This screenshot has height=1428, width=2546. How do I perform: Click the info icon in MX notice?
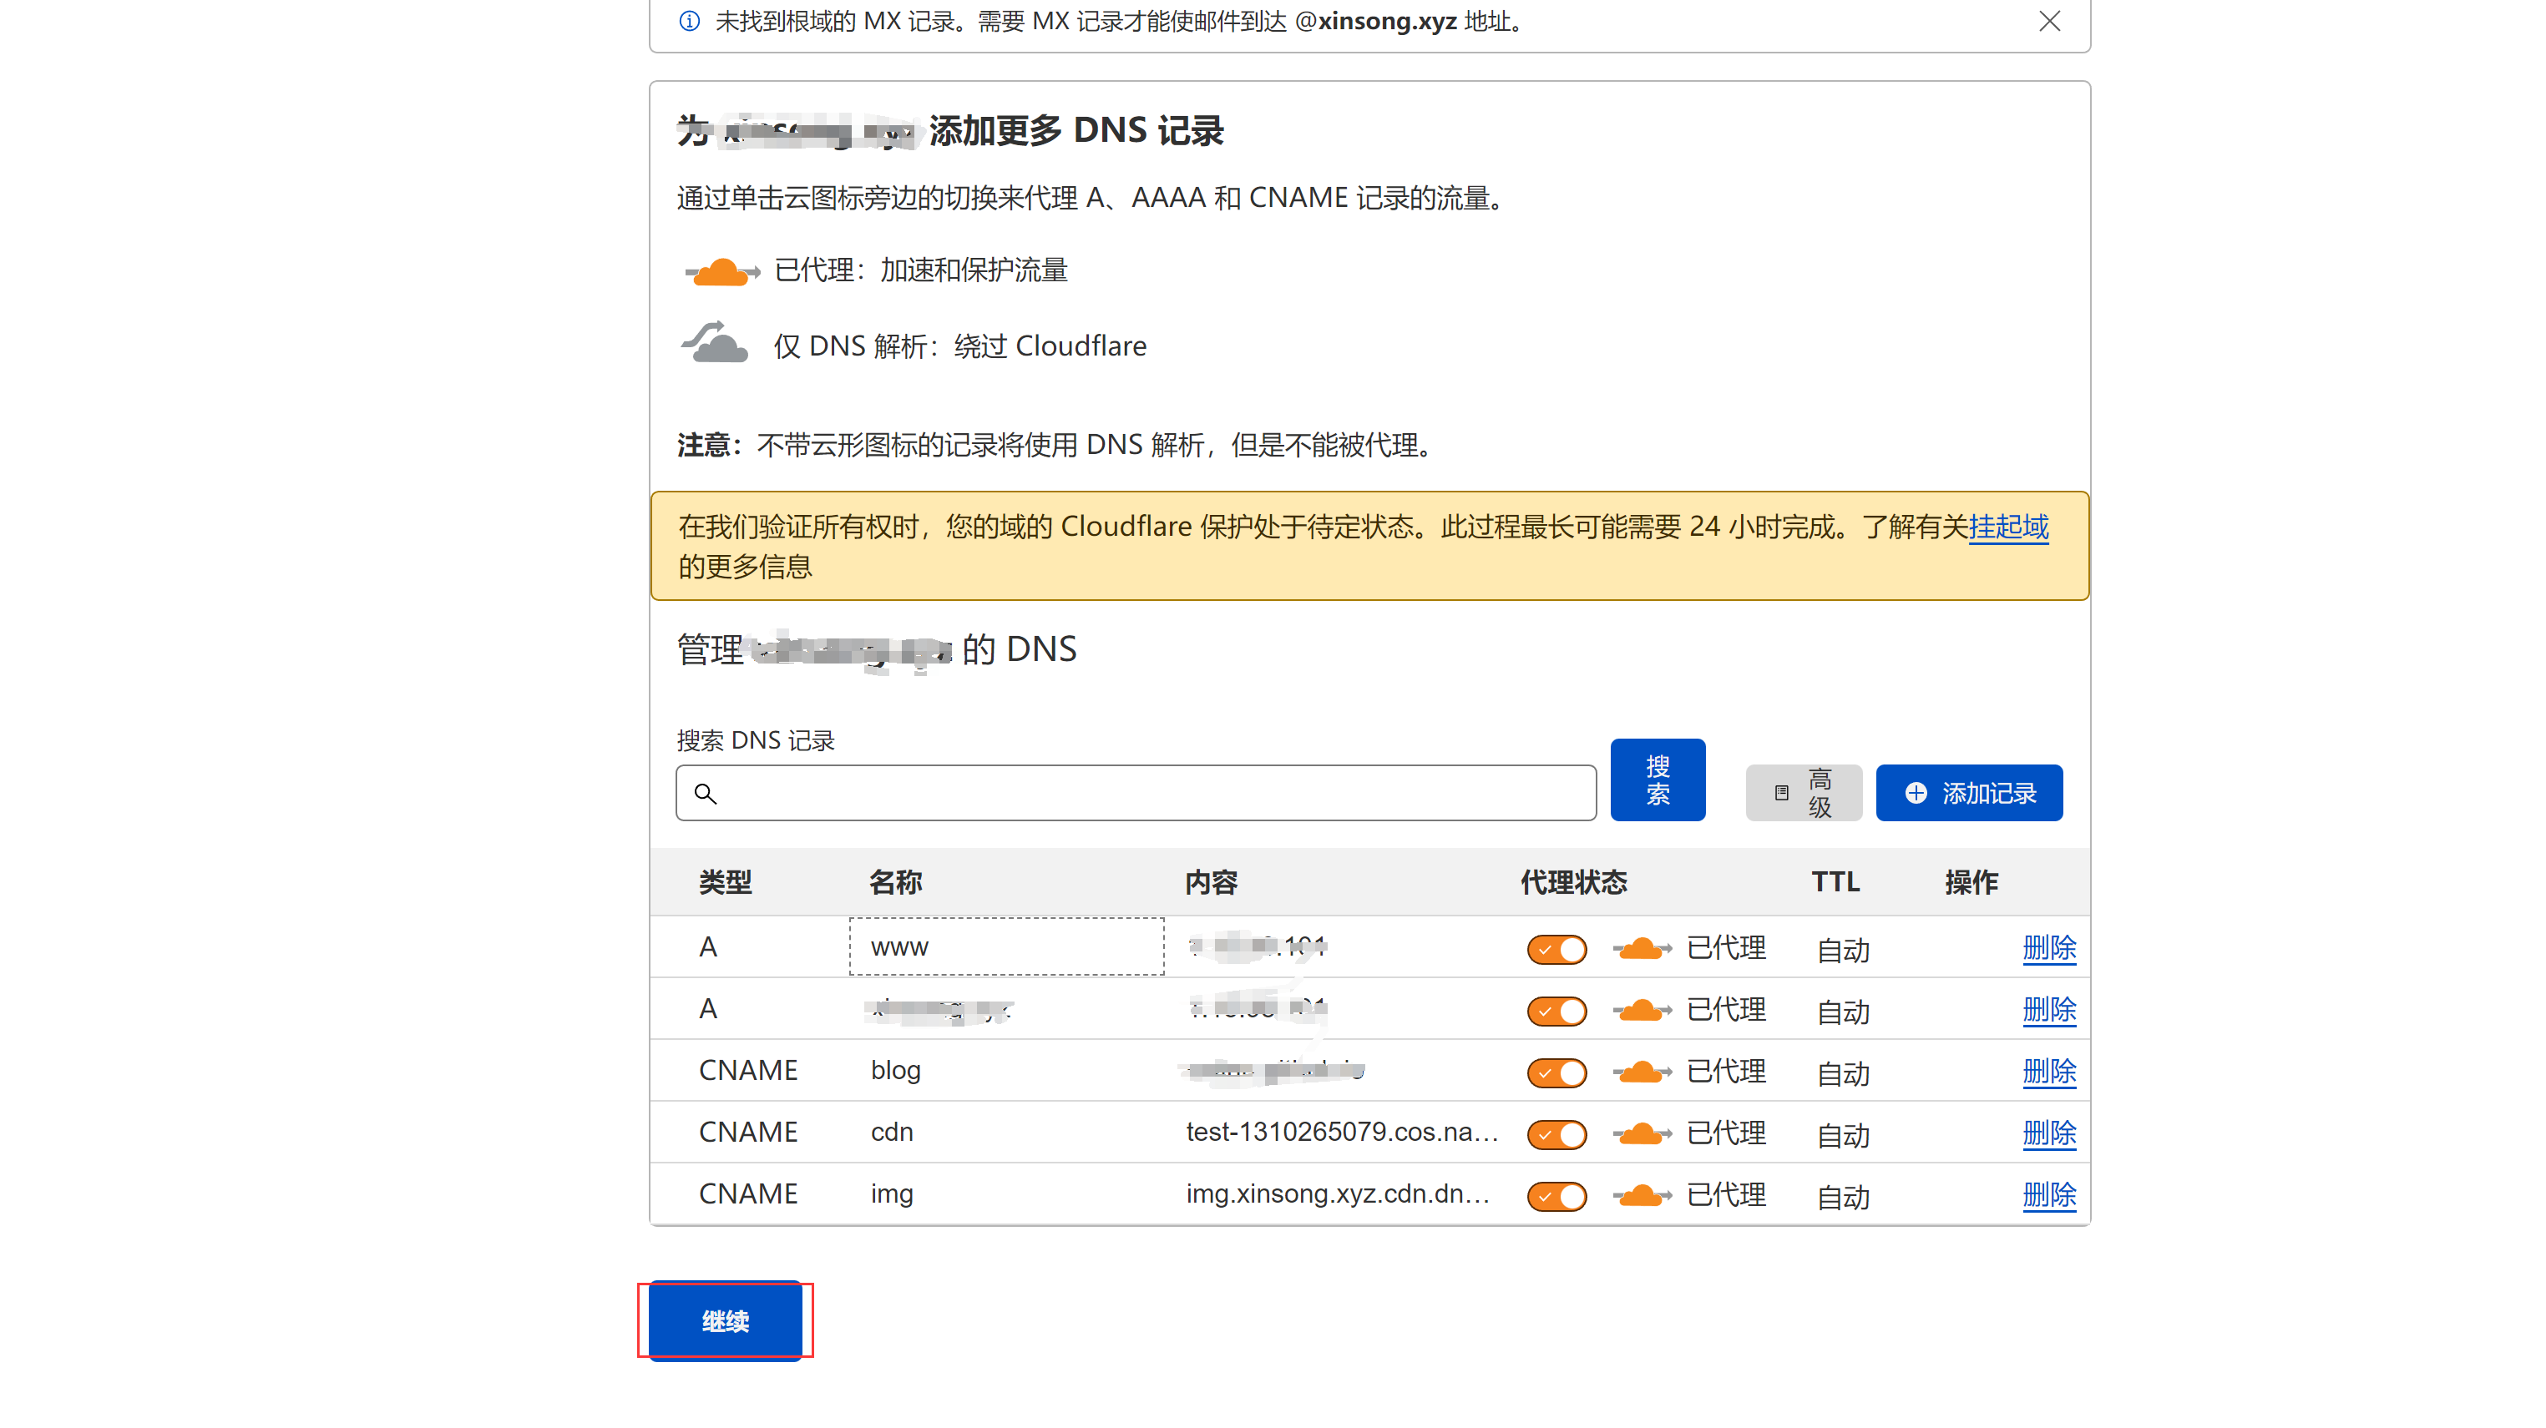(x=690, y=21)
